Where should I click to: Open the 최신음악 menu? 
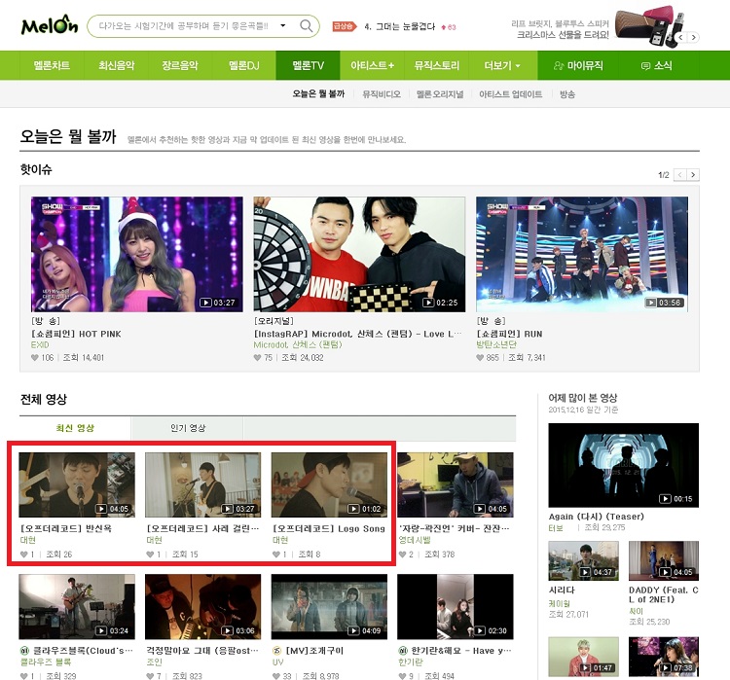(x=116, y=65)
